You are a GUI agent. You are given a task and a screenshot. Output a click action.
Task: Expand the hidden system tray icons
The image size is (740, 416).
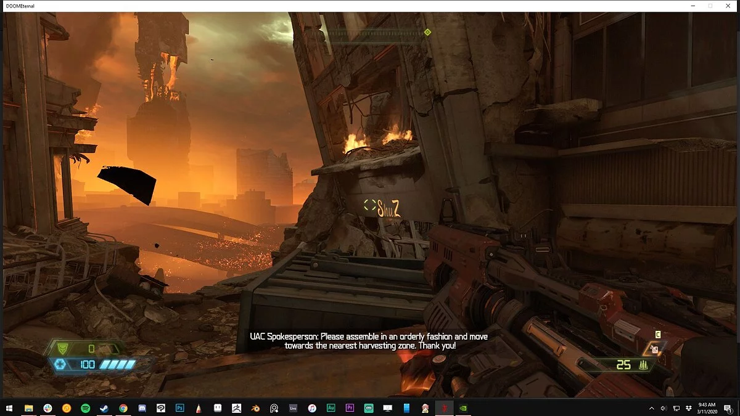point(652,408)
